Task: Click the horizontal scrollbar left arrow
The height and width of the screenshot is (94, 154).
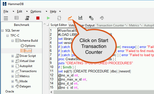Action: (x=51, y=92)
